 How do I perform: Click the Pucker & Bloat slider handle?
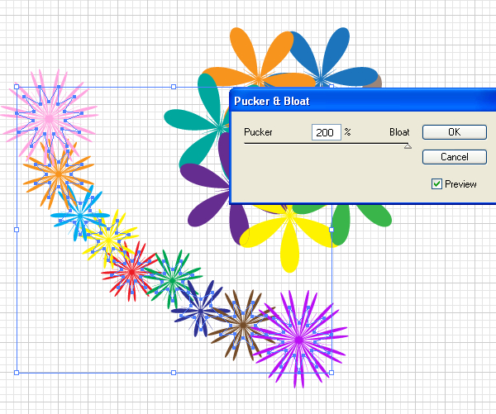point(408,146)
